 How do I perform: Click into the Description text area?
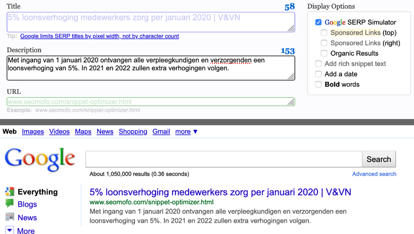(151, 68)
